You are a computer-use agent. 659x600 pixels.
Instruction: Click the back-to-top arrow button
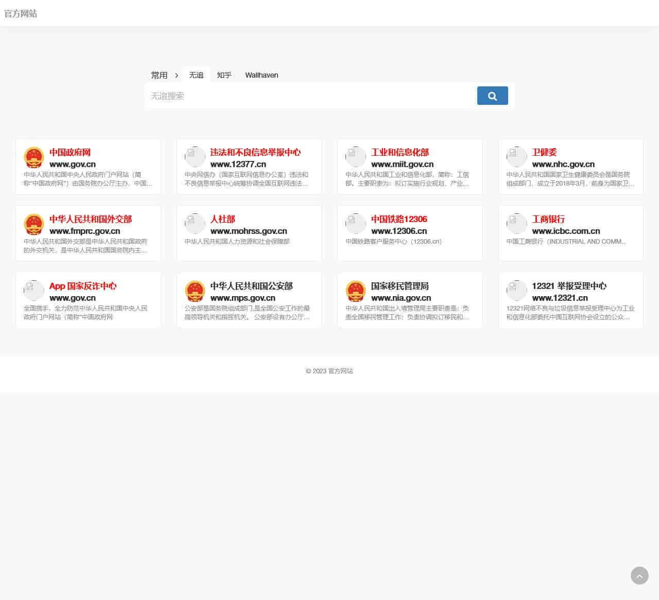point(639,576)
